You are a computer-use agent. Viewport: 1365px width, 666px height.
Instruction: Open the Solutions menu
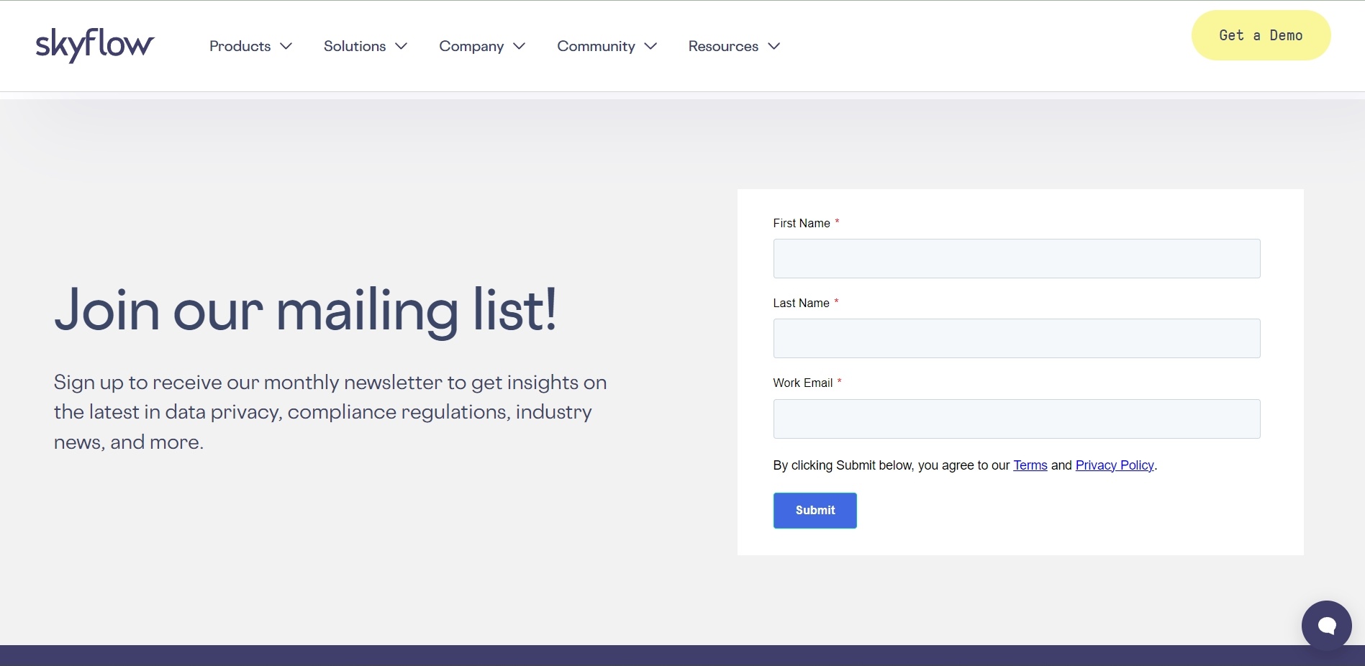pyautogui.click(x=366, y=46)
